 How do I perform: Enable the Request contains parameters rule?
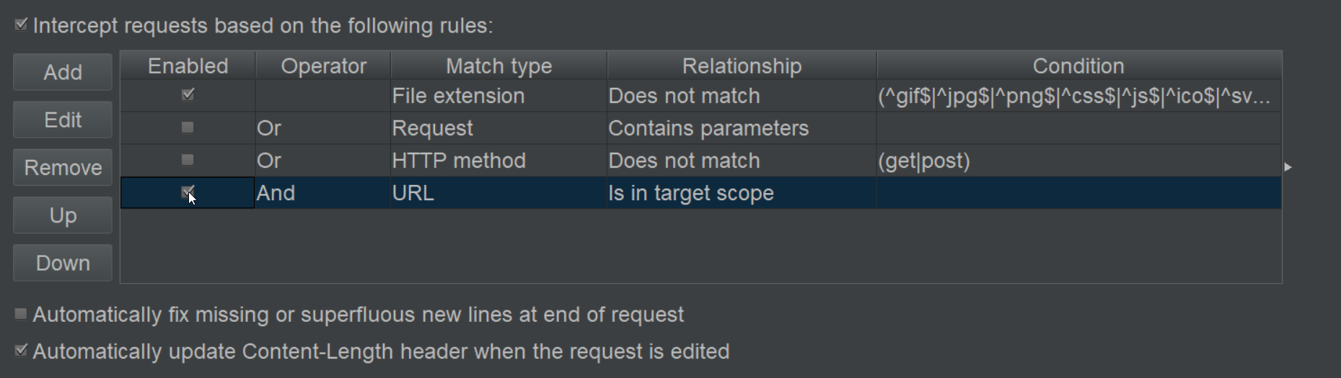pyautogui.click(x=188, y=127)
